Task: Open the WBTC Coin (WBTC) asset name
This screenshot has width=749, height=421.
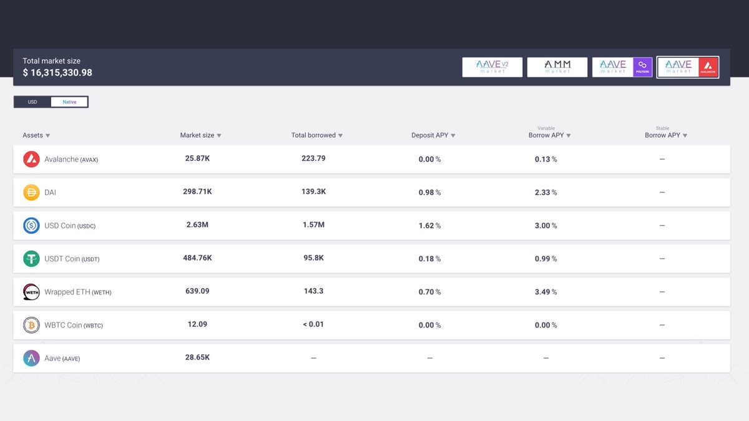Action: [x=74, y=325]
